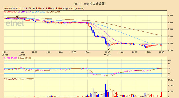Click the chart title 00991 大唐发电 (5分钟)

click(x=90, y=4)
